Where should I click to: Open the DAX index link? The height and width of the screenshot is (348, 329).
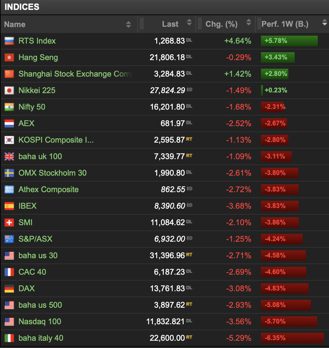click(26, 288)
